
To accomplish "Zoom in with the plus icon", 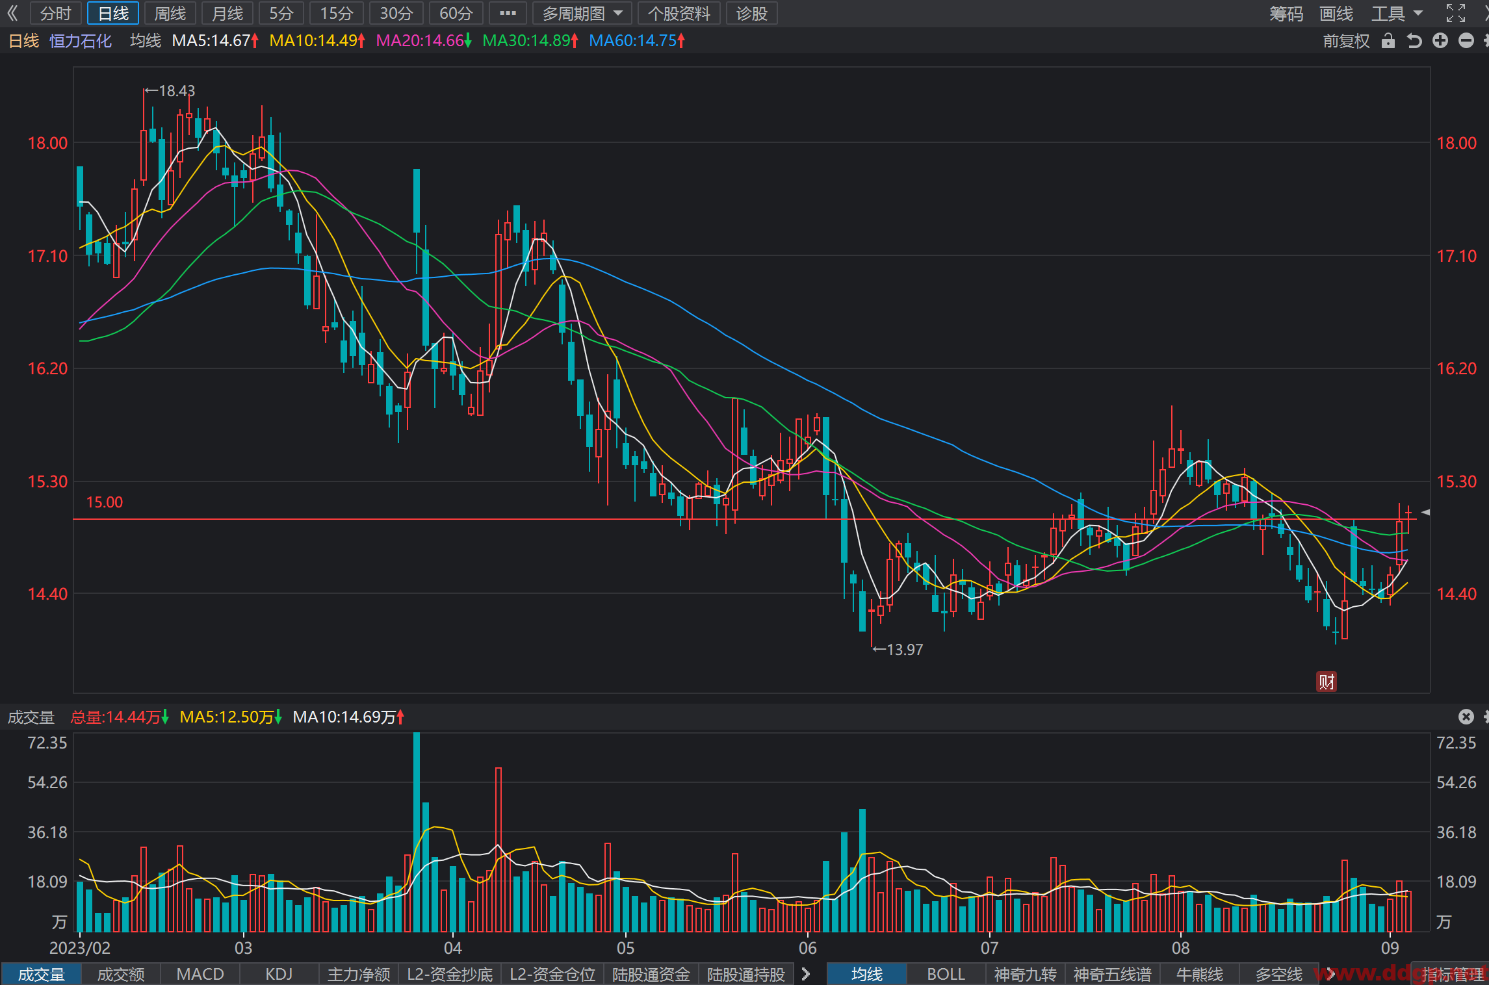I will [1440, 41].
